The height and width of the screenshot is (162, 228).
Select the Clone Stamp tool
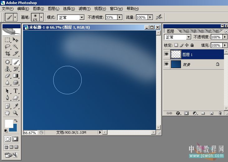click(7, 69)
